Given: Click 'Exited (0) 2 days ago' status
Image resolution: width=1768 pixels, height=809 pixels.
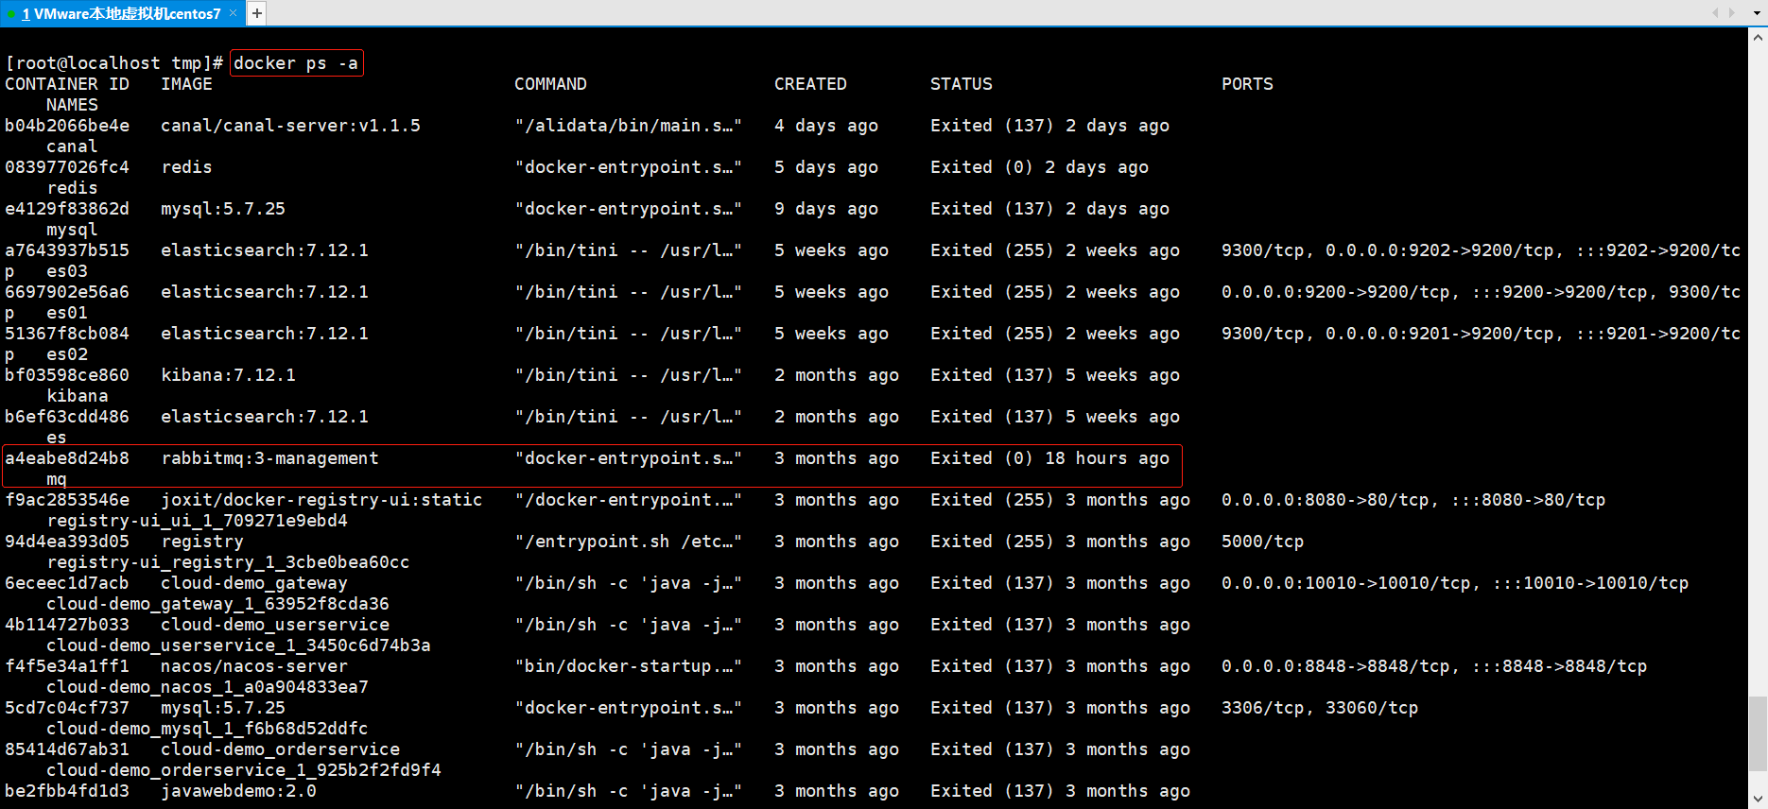Looking at the screenshot, I should pos(1039,167).
